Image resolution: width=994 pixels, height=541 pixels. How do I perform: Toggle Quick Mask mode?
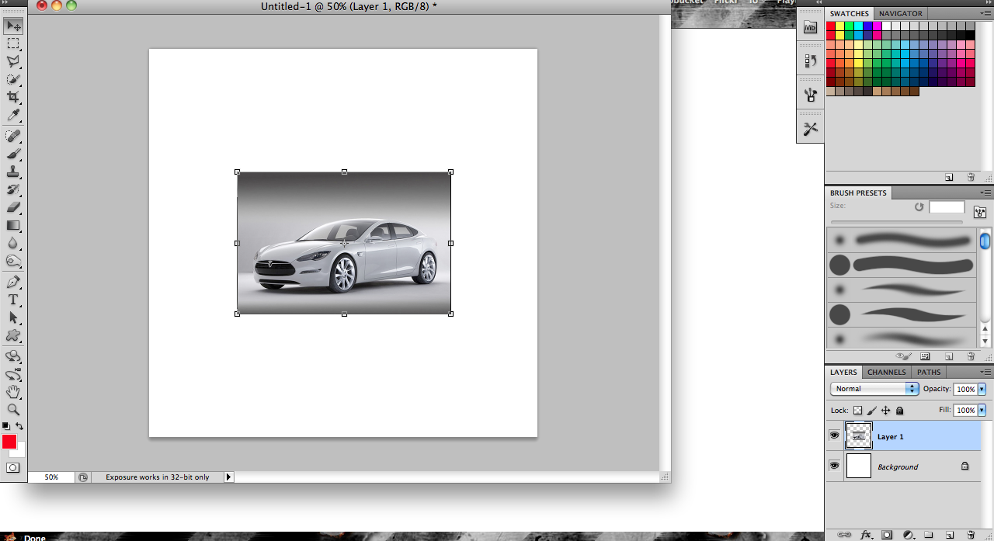coord(13,467)
